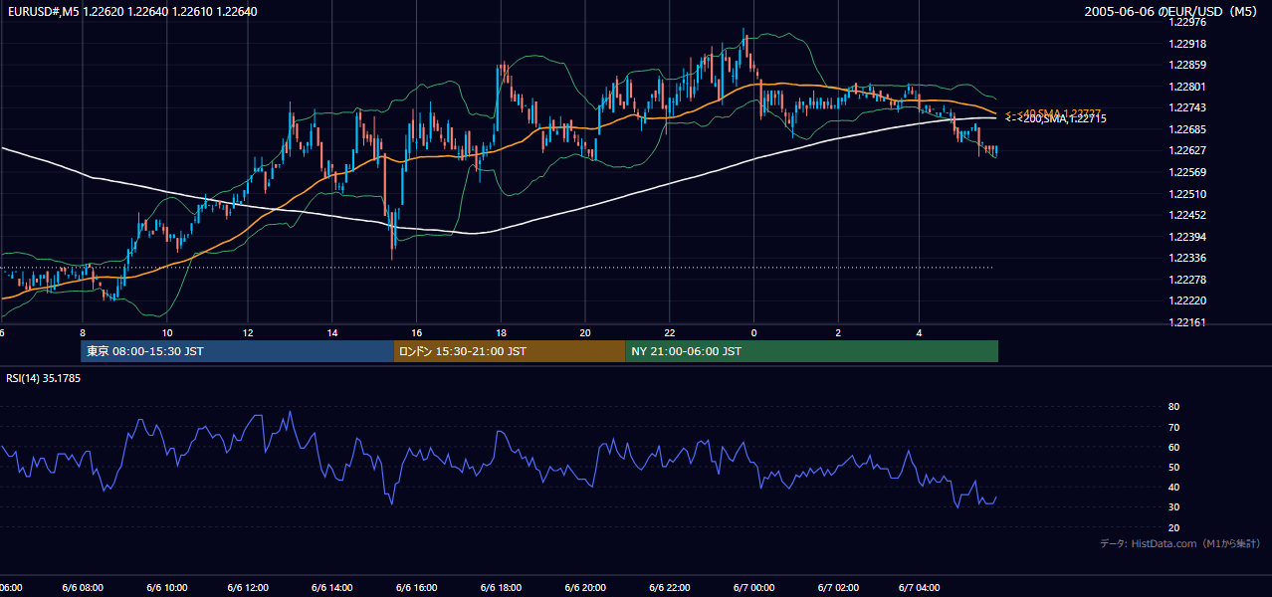Click RSI scale value 40

pos(1173,487)
